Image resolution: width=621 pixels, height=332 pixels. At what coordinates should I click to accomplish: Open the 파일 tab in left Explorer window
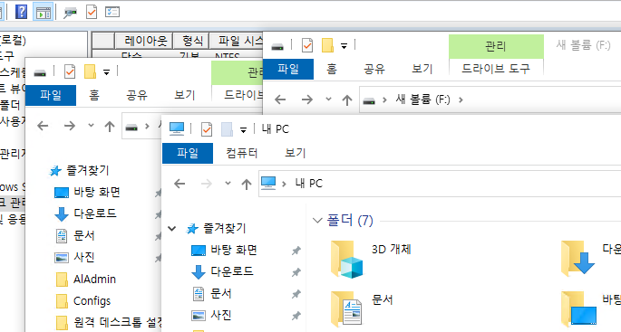coord(51,95)
